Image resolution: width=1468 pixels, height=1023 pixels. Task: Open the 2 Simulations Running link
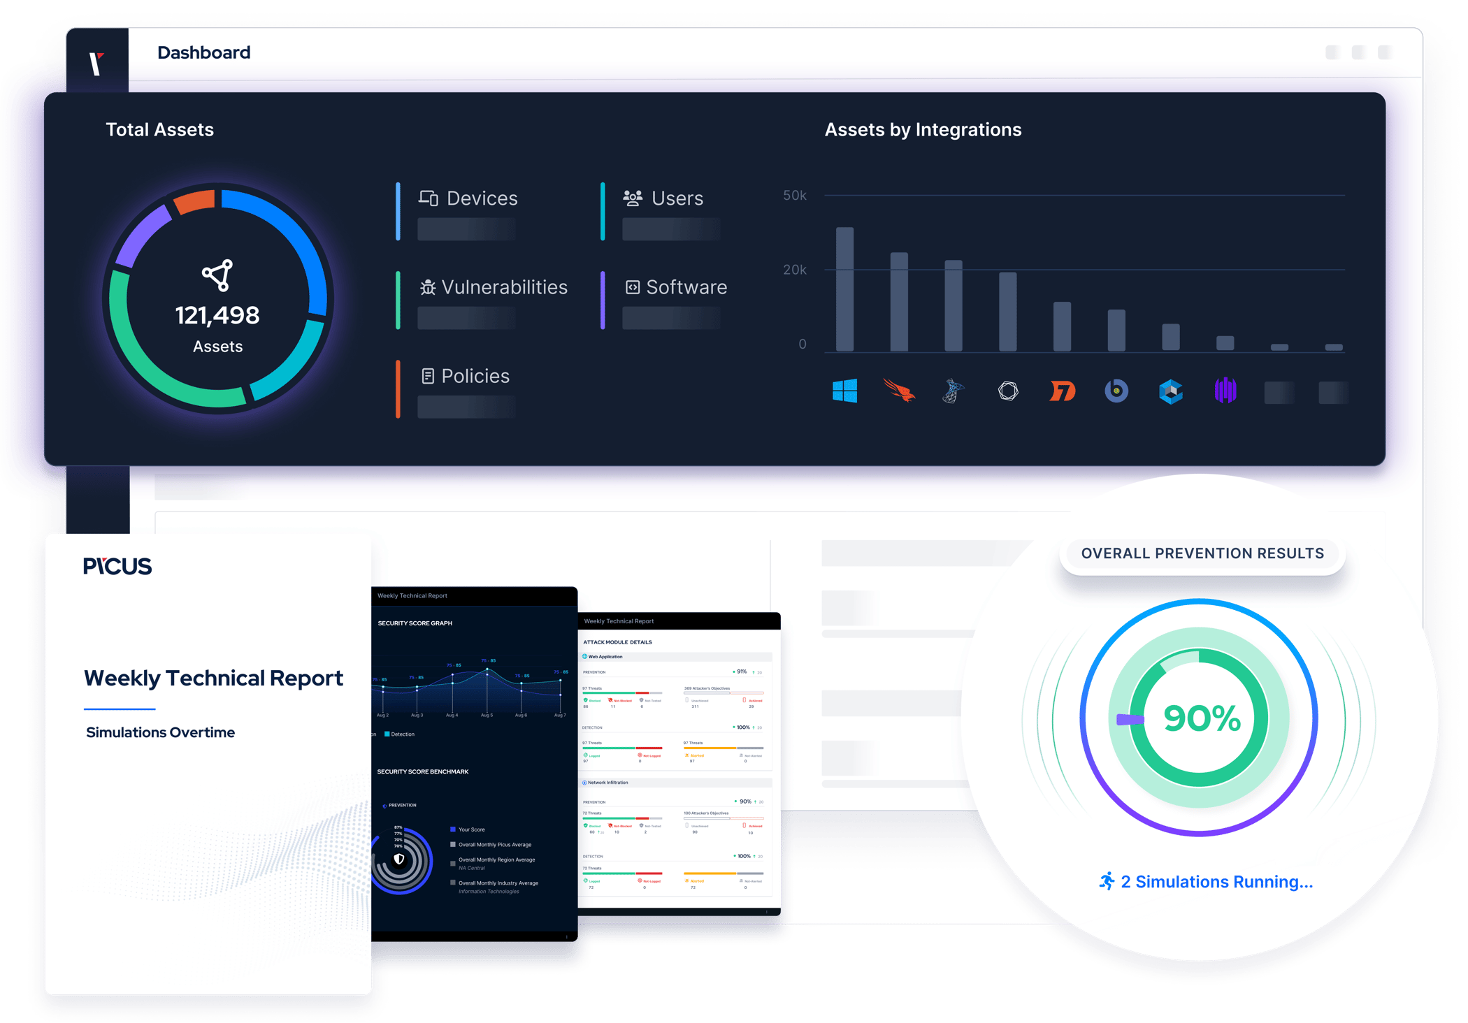(1216, 881)
